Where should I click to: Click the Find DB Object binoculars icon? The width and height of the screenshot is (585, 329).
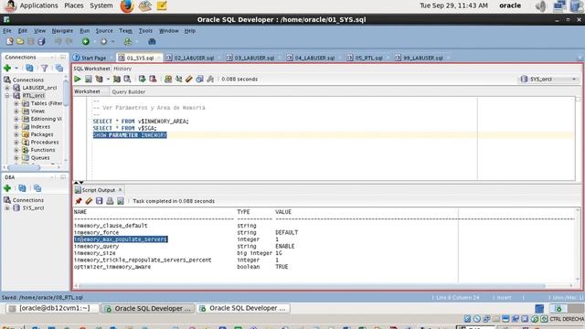tap(152, 41)
